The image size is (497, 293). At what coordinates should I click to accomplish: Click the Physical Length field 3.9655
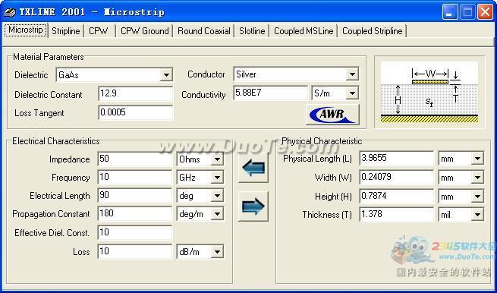point(397,159)
